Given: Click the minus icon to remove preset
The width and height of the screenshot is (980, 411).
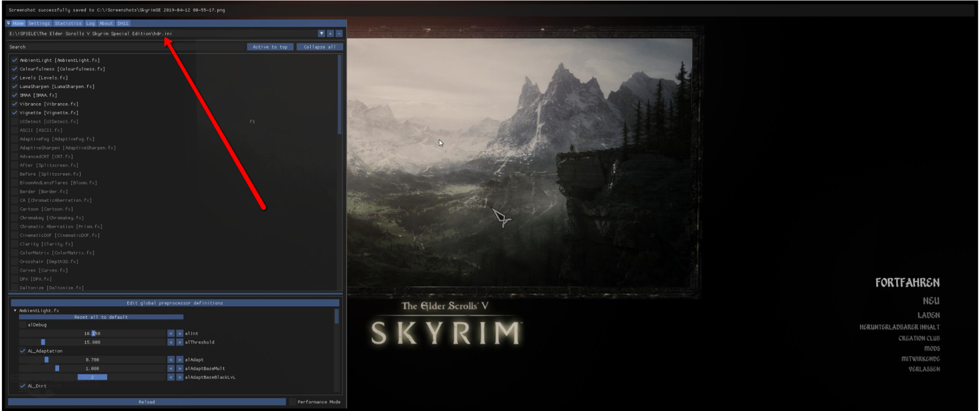Looking at the screenshot, I should click(x=339, y=34).
